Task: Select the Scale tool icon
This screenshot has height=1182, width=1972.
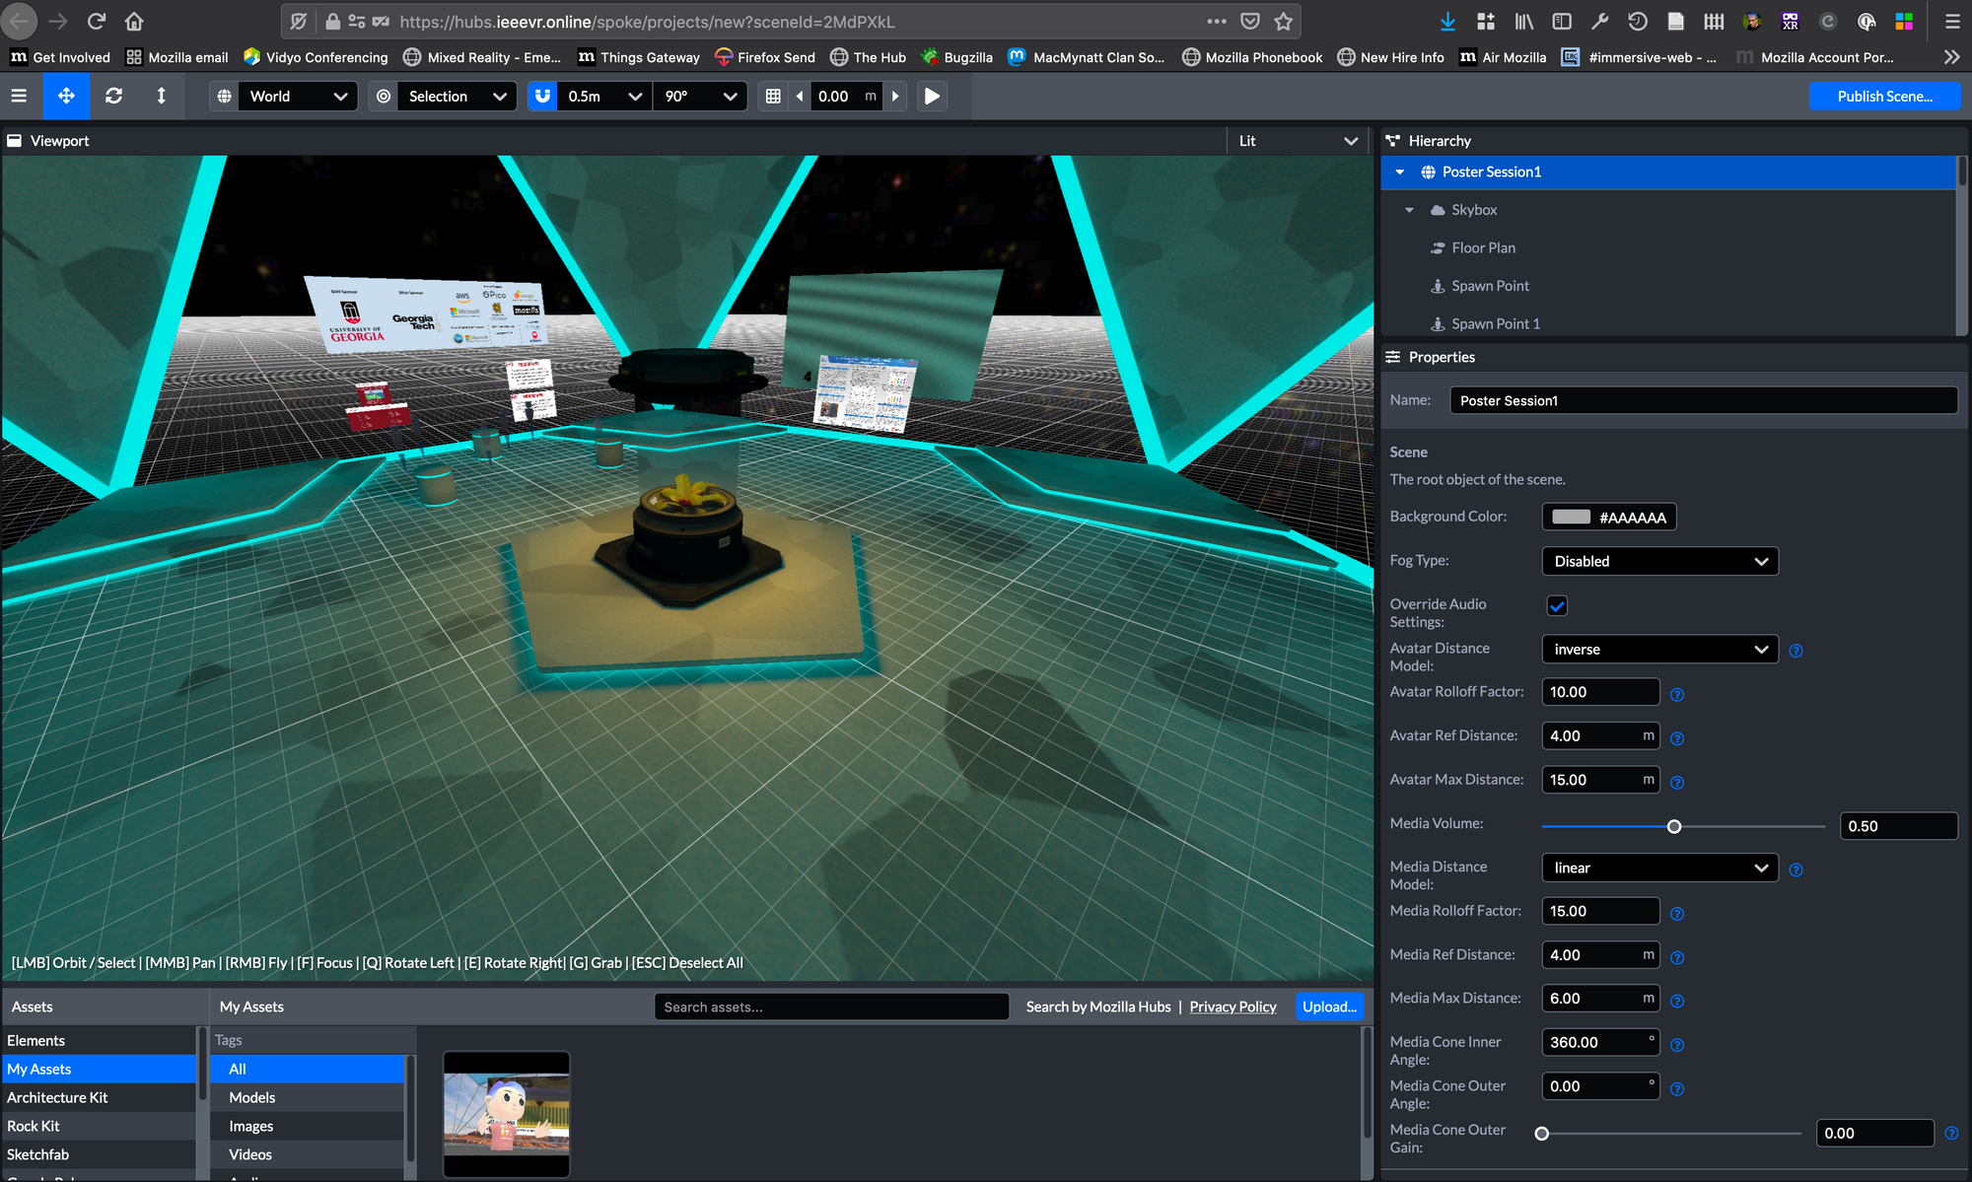Action: pyautogui.click(x=161, y=96)
